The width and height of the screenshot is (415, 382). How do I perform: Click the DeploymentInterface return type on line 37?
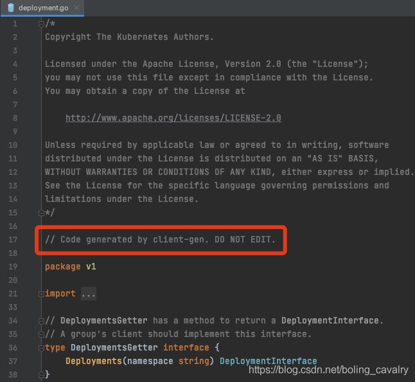[x=268, y=361]
